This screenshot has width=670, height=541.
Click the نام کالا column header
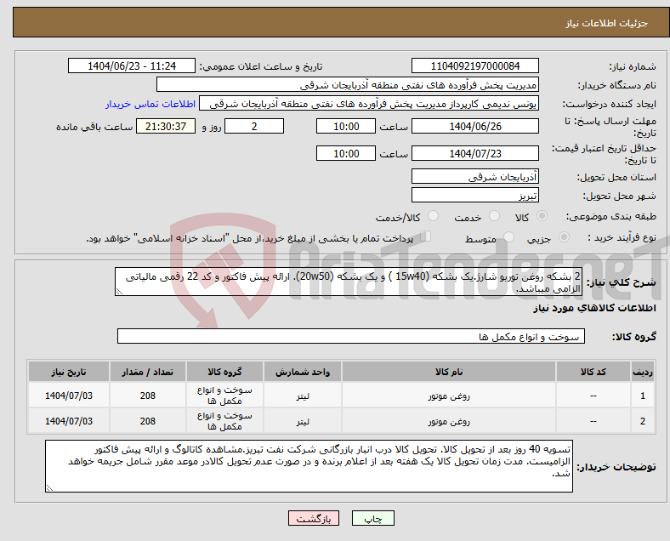[x=449, y=372]
